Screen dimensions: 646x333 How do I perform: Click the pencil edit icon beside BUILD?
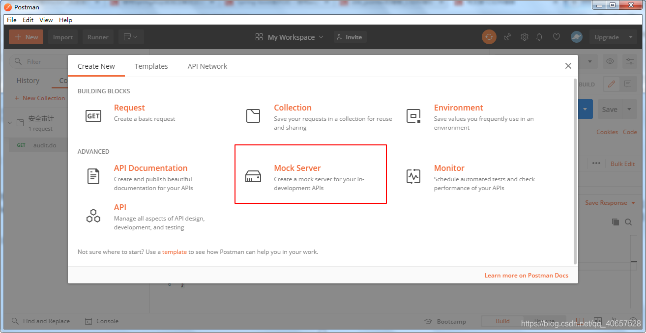612,84
